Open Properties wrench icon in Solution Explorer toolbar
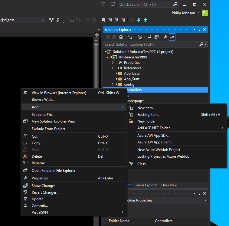Viewport: 229px width, 226px height. (x=165, y=37)
